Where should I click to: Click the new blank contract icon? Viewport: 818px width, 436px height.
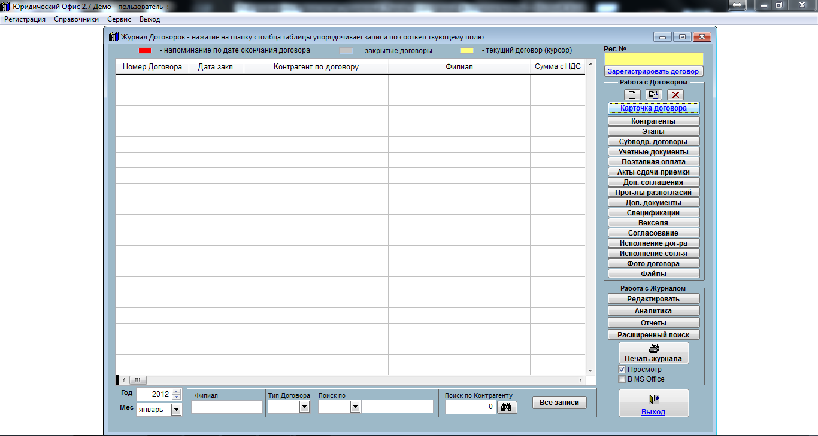(x=632, y=94)
